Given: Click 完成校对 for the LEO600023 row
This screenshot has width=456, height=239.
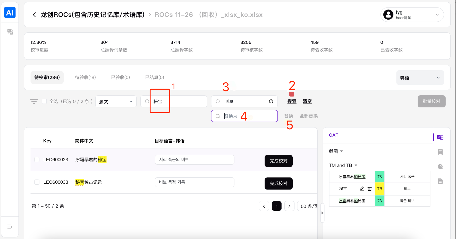Looking at the screenshot, I should (x=278, y=161).
